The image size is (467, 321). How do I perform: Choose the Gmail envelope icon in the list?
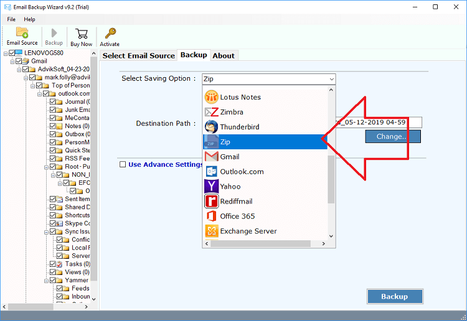point(211,157)
